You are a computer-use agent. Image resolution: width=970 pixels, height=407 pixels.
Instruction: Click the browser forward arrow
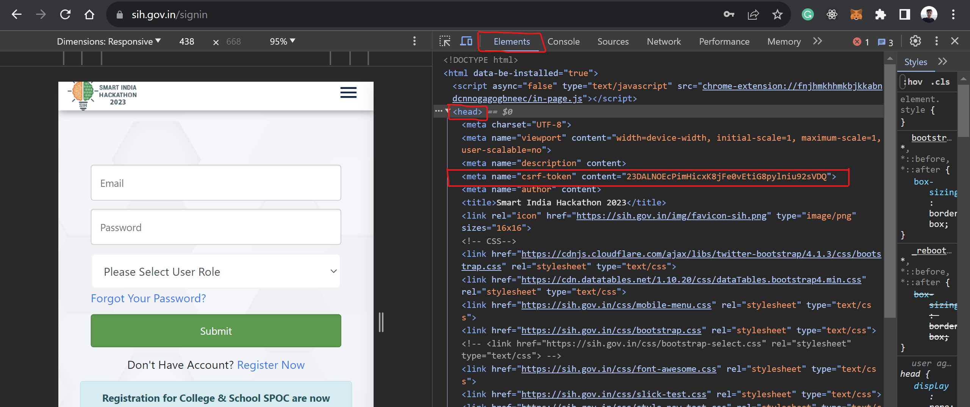41,15
